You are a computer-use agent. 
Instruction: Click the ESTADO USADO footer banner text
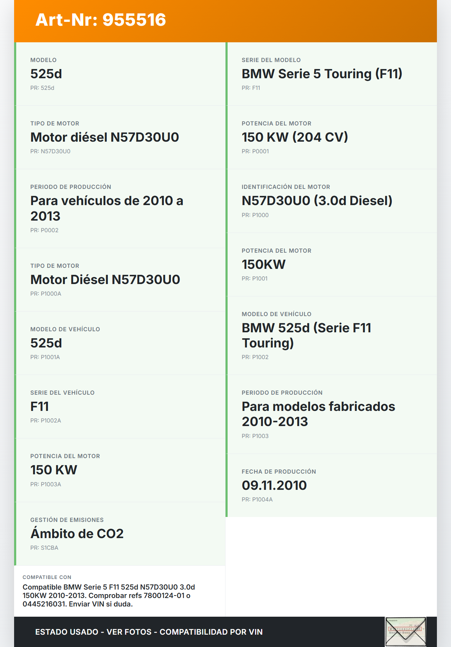(x=149, y=632)
